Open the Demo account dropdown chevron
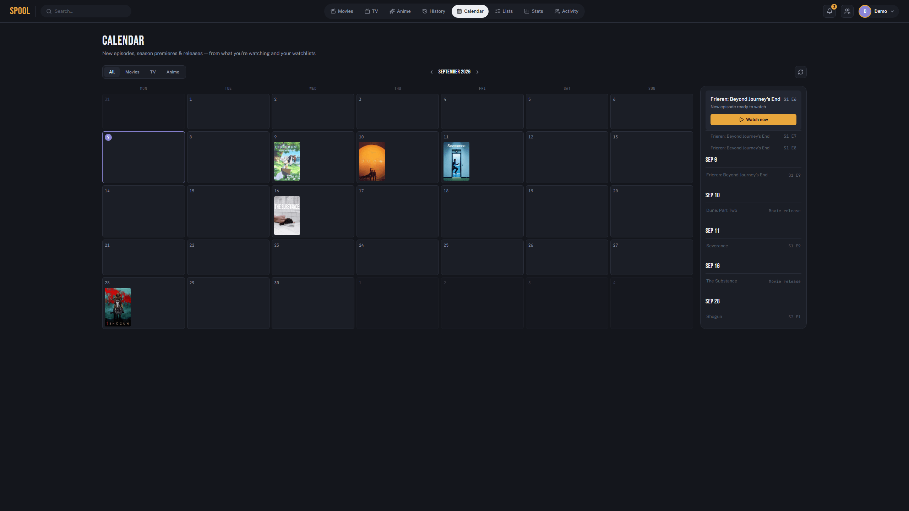The height and width of the screenshot is (511, 909). click(892, 11)
